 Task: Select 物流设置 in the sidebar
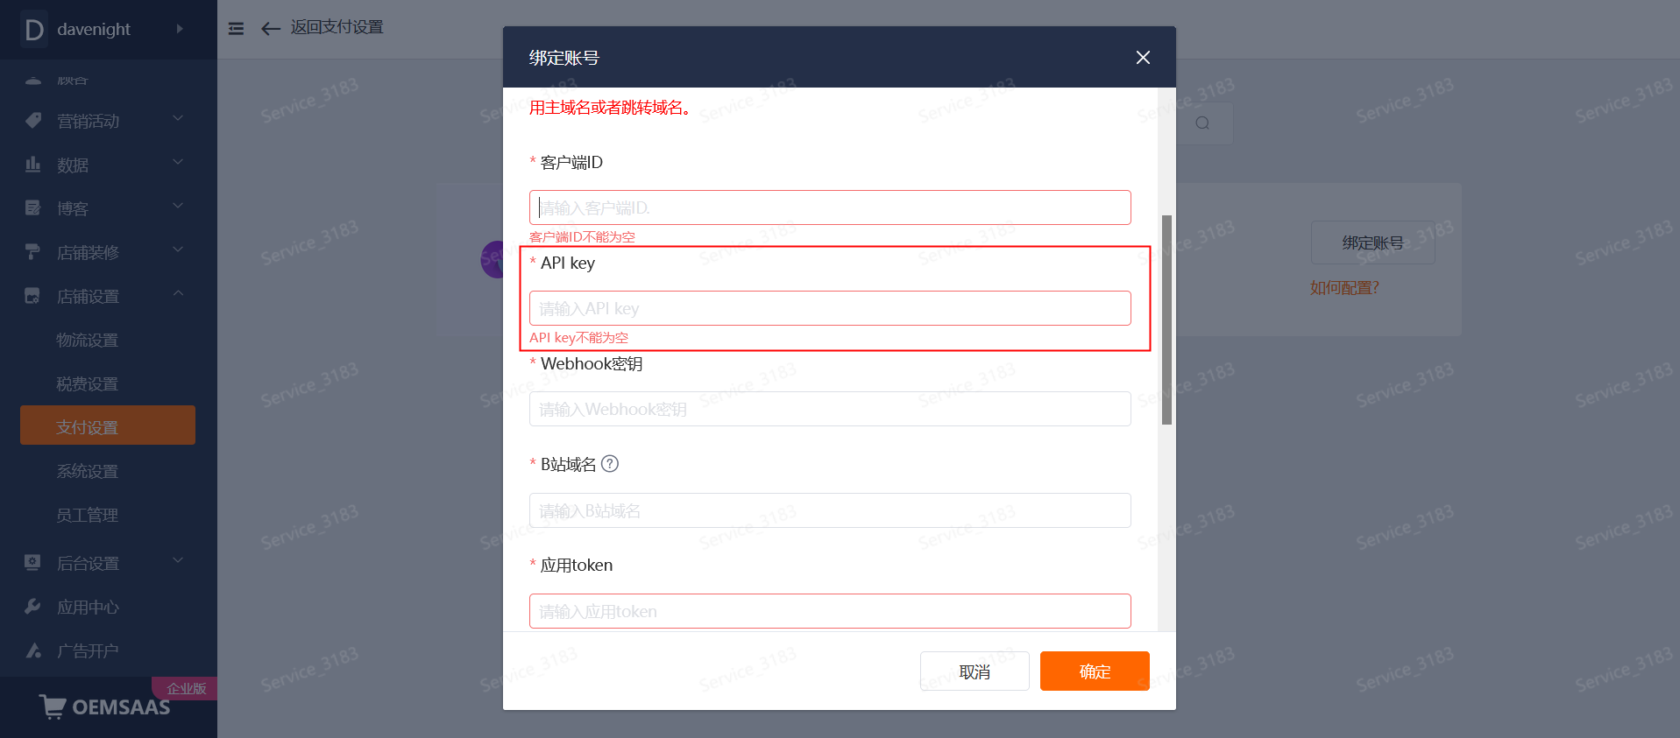point(88,340)
